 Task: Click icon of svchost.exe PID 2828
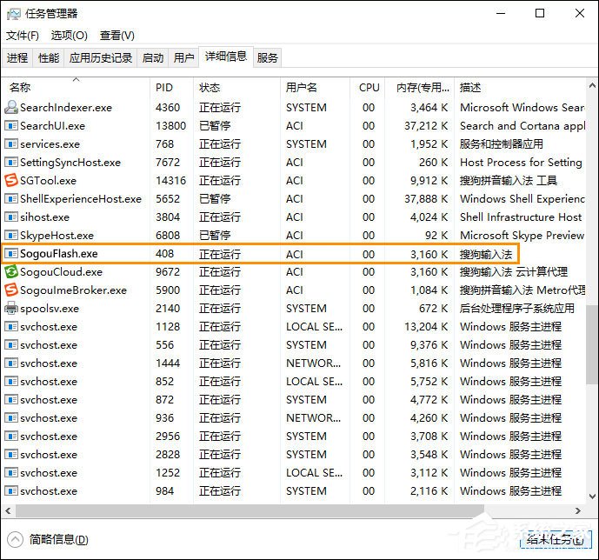tap(11, 454)
